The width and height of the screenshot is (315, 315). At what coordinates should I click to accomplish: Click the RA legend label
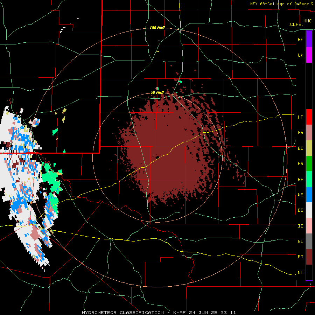pyautogui.click(x=300, y=180)
